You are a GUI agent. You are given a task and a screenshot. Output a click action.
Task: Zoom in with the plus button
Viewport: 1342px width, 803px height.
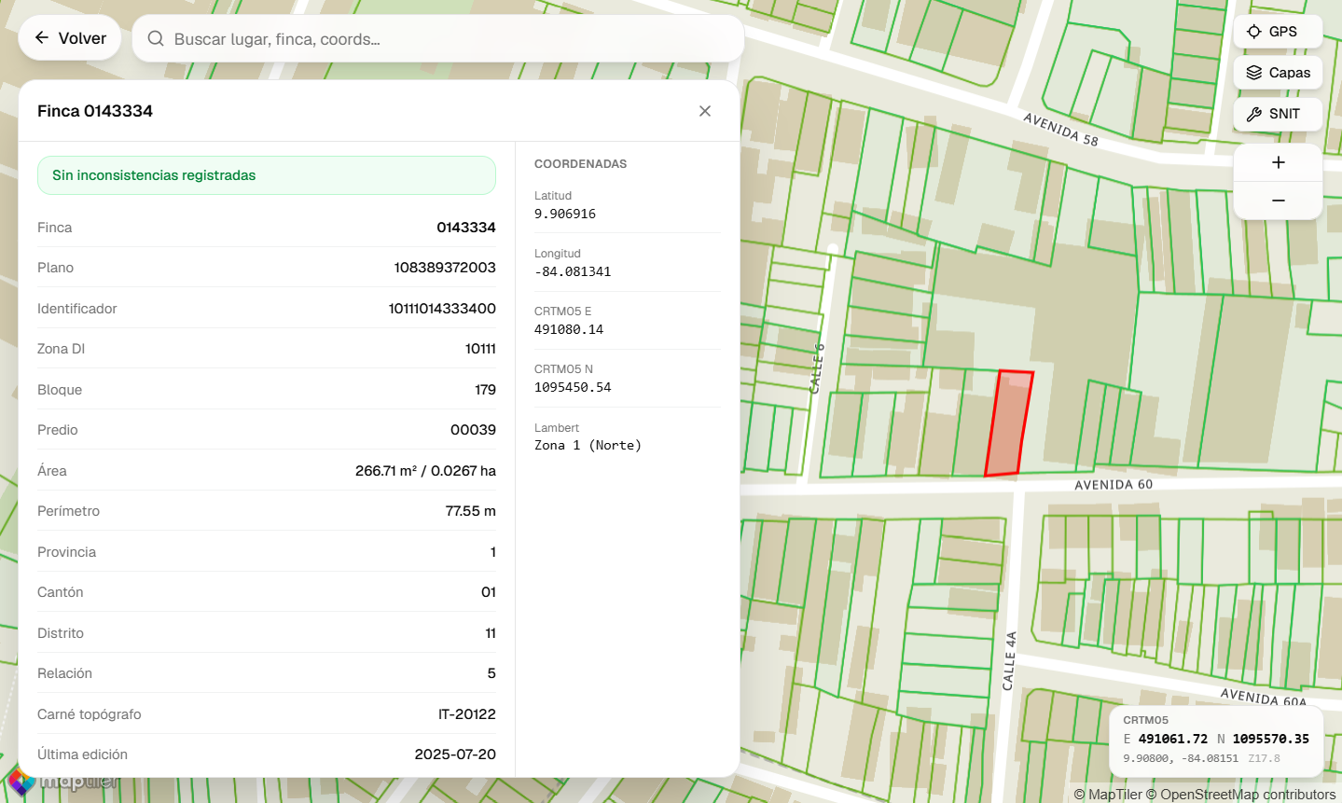pyautogui.click(x=1278, y=162)
